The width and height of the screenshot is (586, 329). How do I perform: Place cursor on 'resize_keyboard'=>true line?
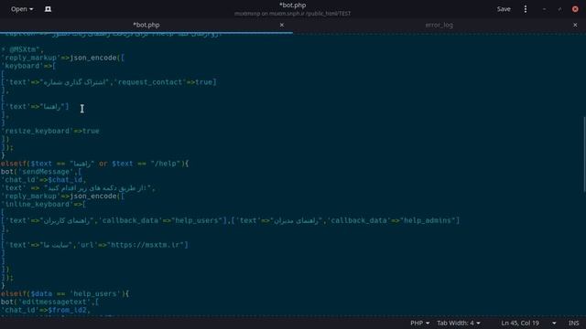coord(50,131)
